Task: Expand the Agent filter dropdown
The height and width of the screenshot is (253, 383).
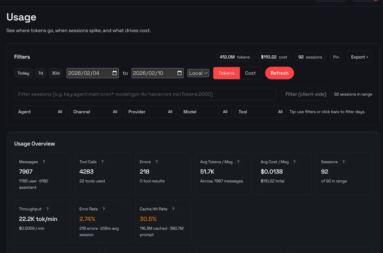Action: click(40, 112)
